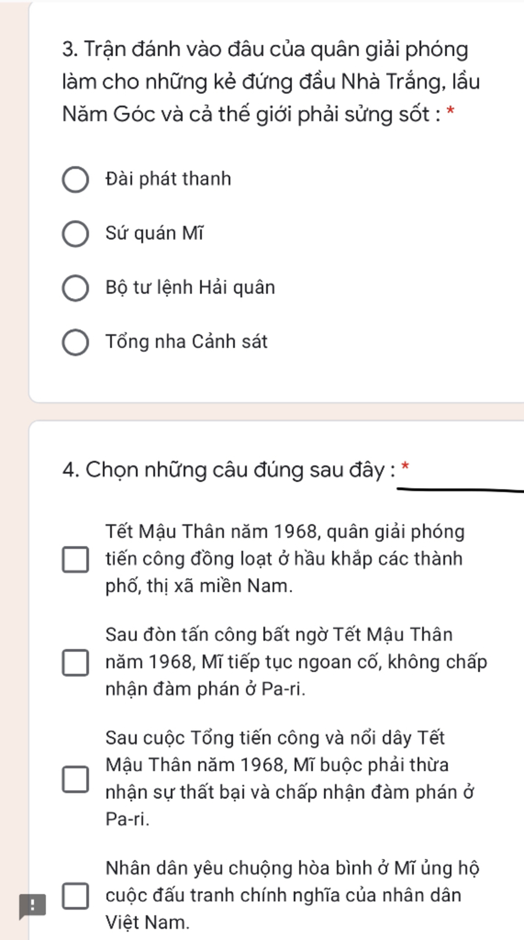Click the 'Bộ tư lệnh Hải quân' label text
This screenshot has width=524, height=940.
coord(190,287)
